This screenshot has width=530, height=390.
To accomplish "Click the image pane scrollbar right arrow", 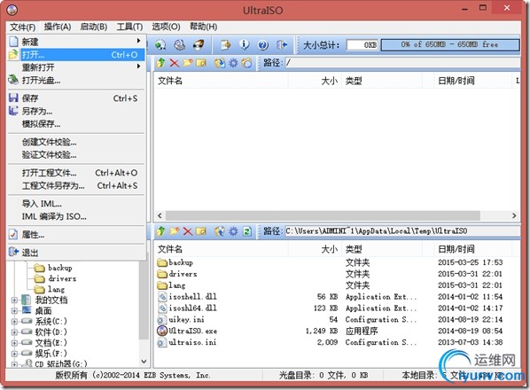I will pyautogui.click(x=514, y=215).
